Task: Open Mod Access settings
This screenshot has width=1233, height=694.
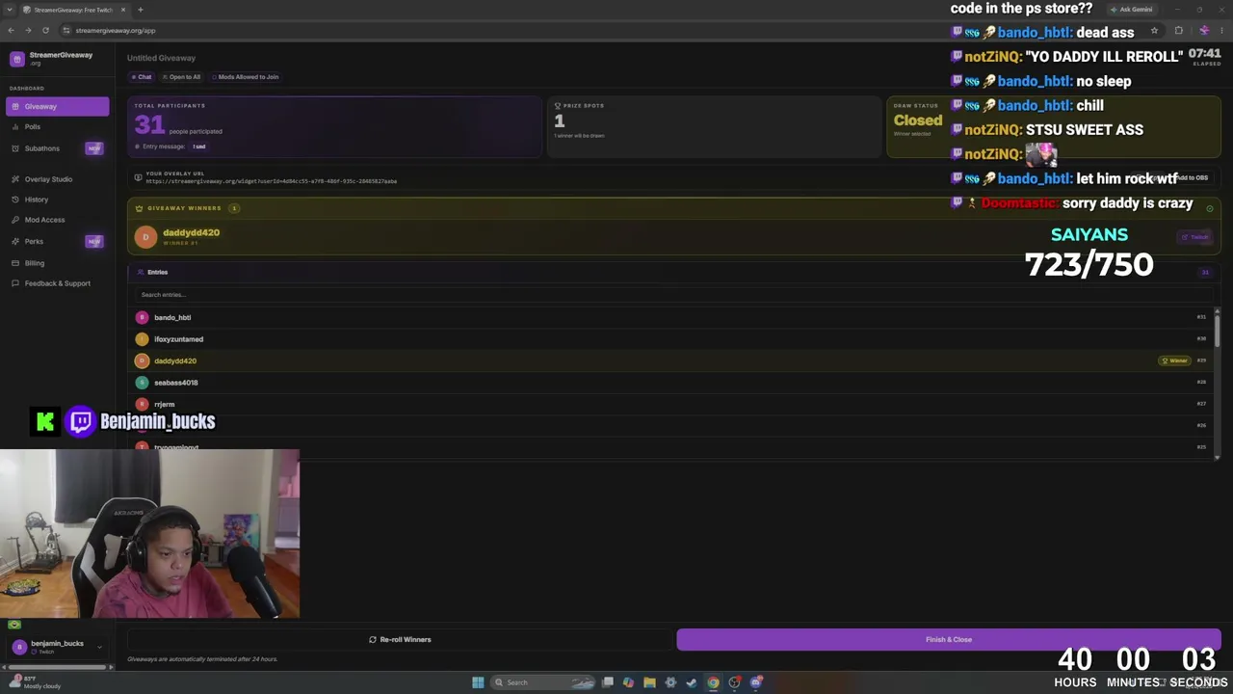Action: tap(56, 220)
